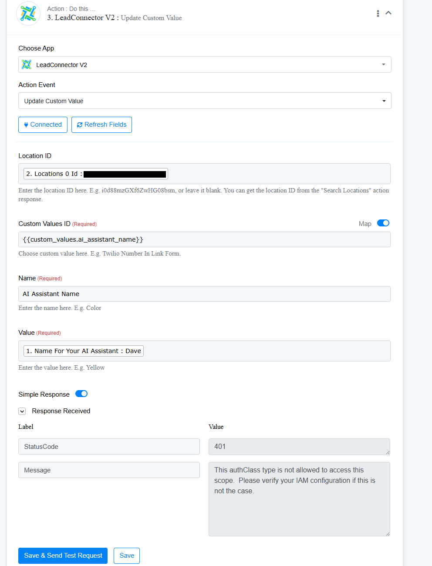This screenshot has width=432, height=566.
Task: Click the Save button
Action: (127, 556)
